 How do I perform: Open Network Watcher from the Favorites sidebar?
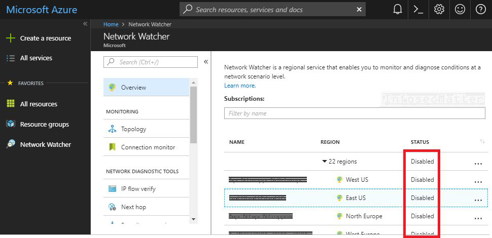pyautogui.click(x=46, y=144)
